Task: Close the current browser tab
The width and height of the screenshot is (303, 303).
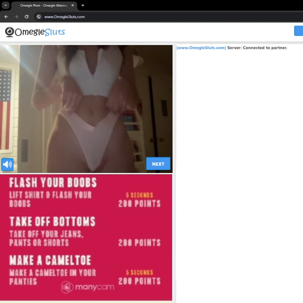Action: 72,5
